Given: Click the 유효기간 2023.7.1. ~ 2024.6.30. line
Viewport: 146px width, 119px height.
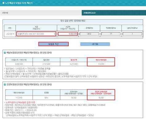Looking at the screenshot, I should click(20, 110).
